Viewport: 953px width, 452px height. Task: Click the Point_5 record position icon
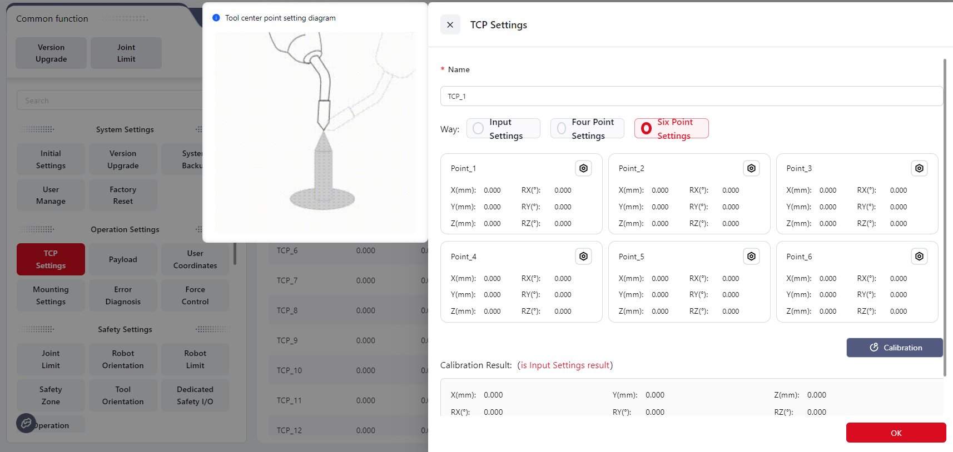coord(751,256)
